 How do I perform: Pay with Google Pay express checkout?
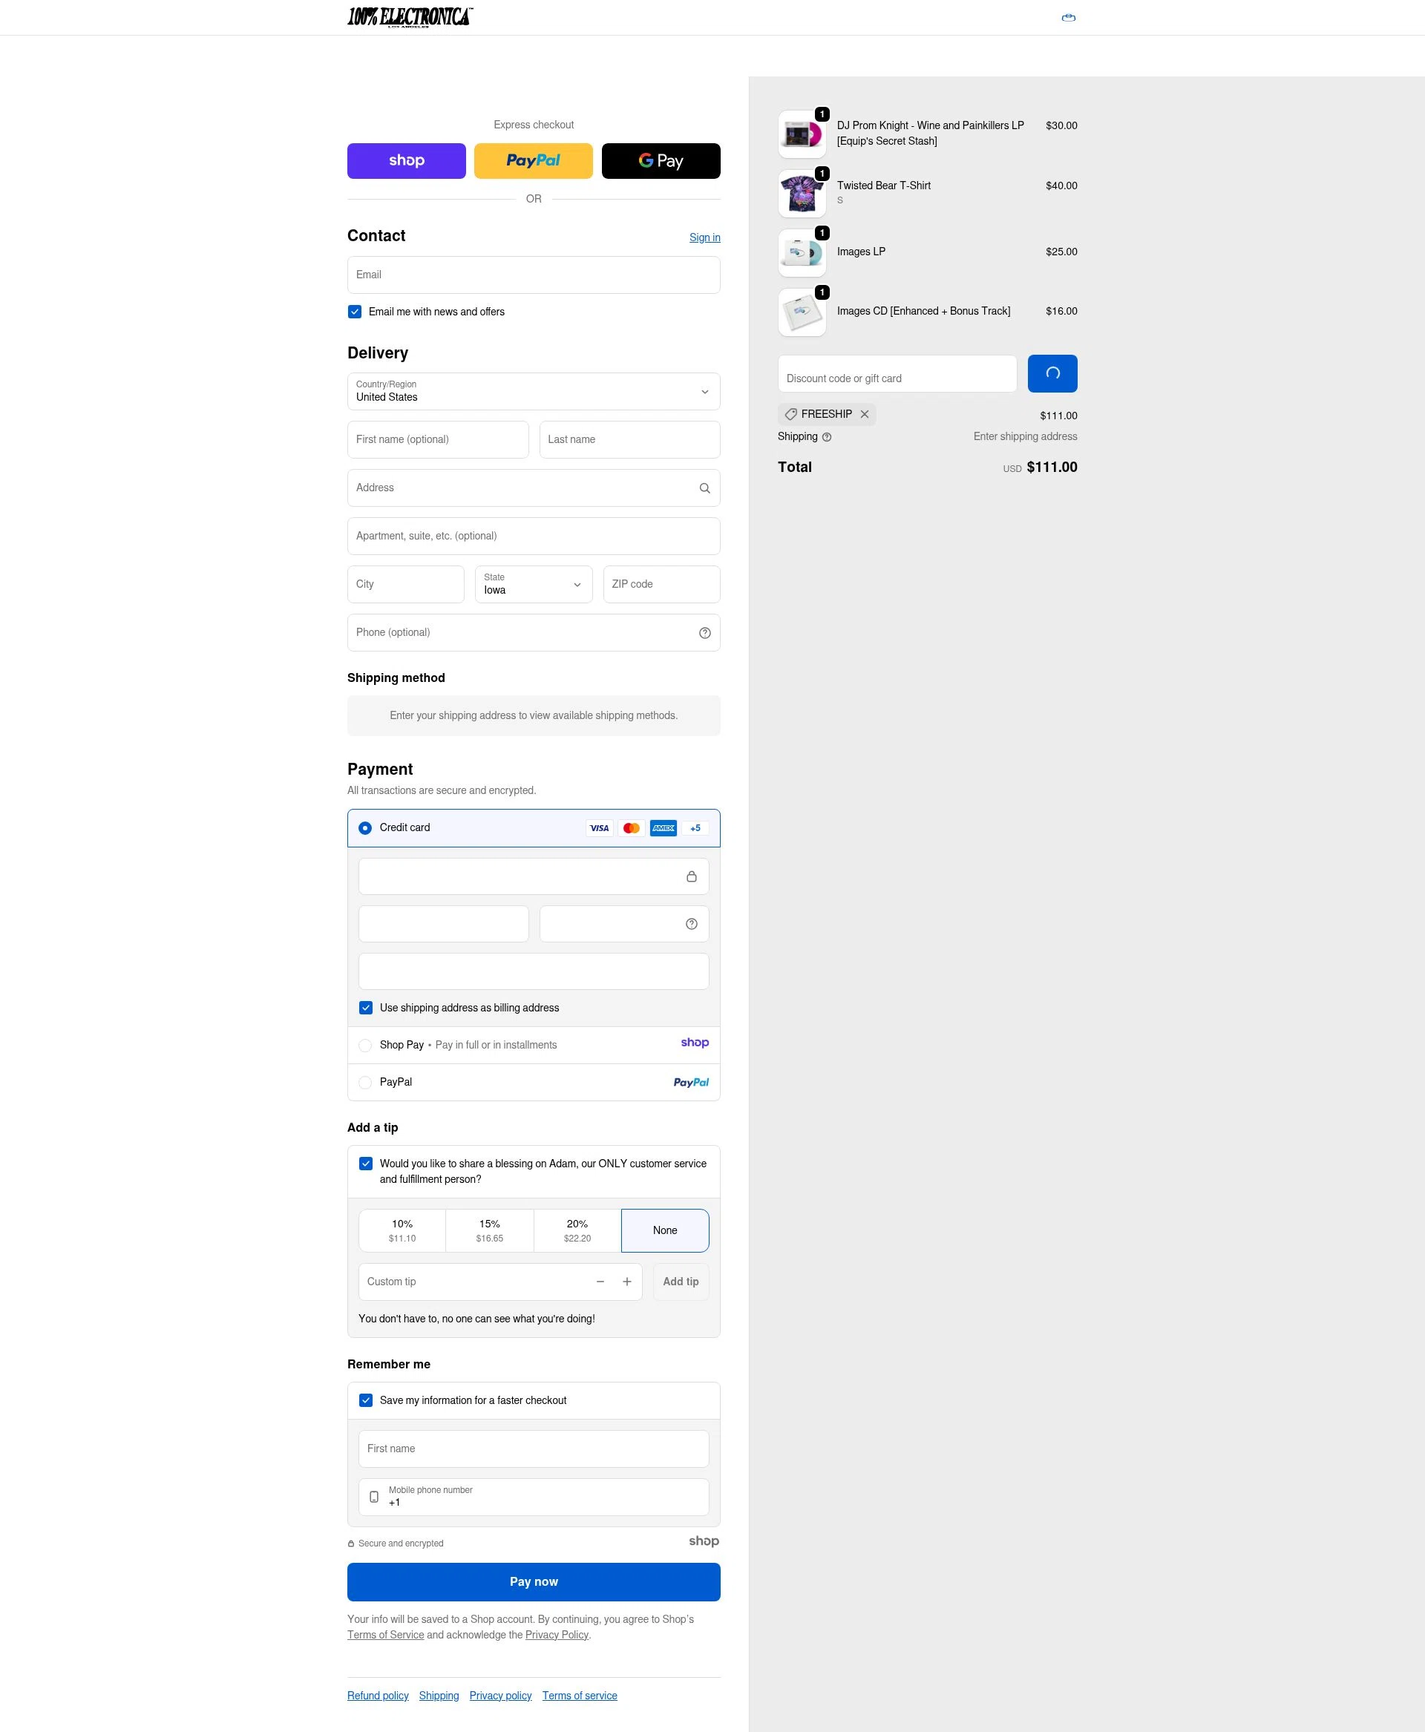[x=661, y=161]
